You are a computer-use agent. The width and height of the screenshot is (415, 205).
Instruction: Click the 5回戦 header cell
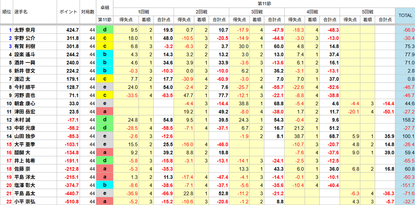367,12
